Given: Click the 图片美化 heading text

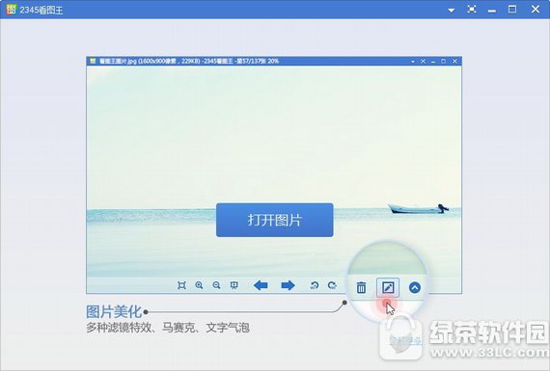Looking at the screenshot, I should (114, 311).
